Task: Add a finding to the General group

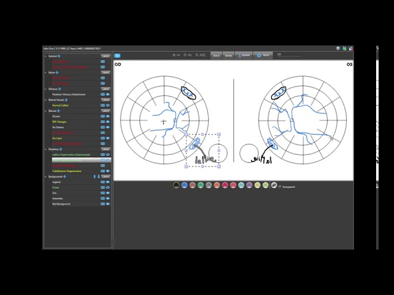Action: click(59, 56)
